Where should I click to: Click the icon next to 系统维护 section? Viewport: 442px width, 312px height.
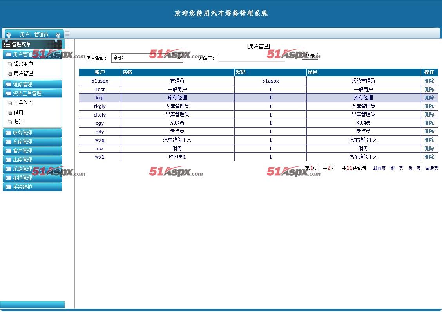(x=8, y=187)
